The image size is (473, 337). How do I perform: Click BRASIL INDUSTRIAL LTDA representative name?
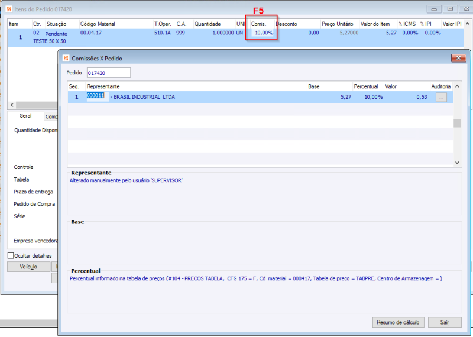click(x=144, y=97)
